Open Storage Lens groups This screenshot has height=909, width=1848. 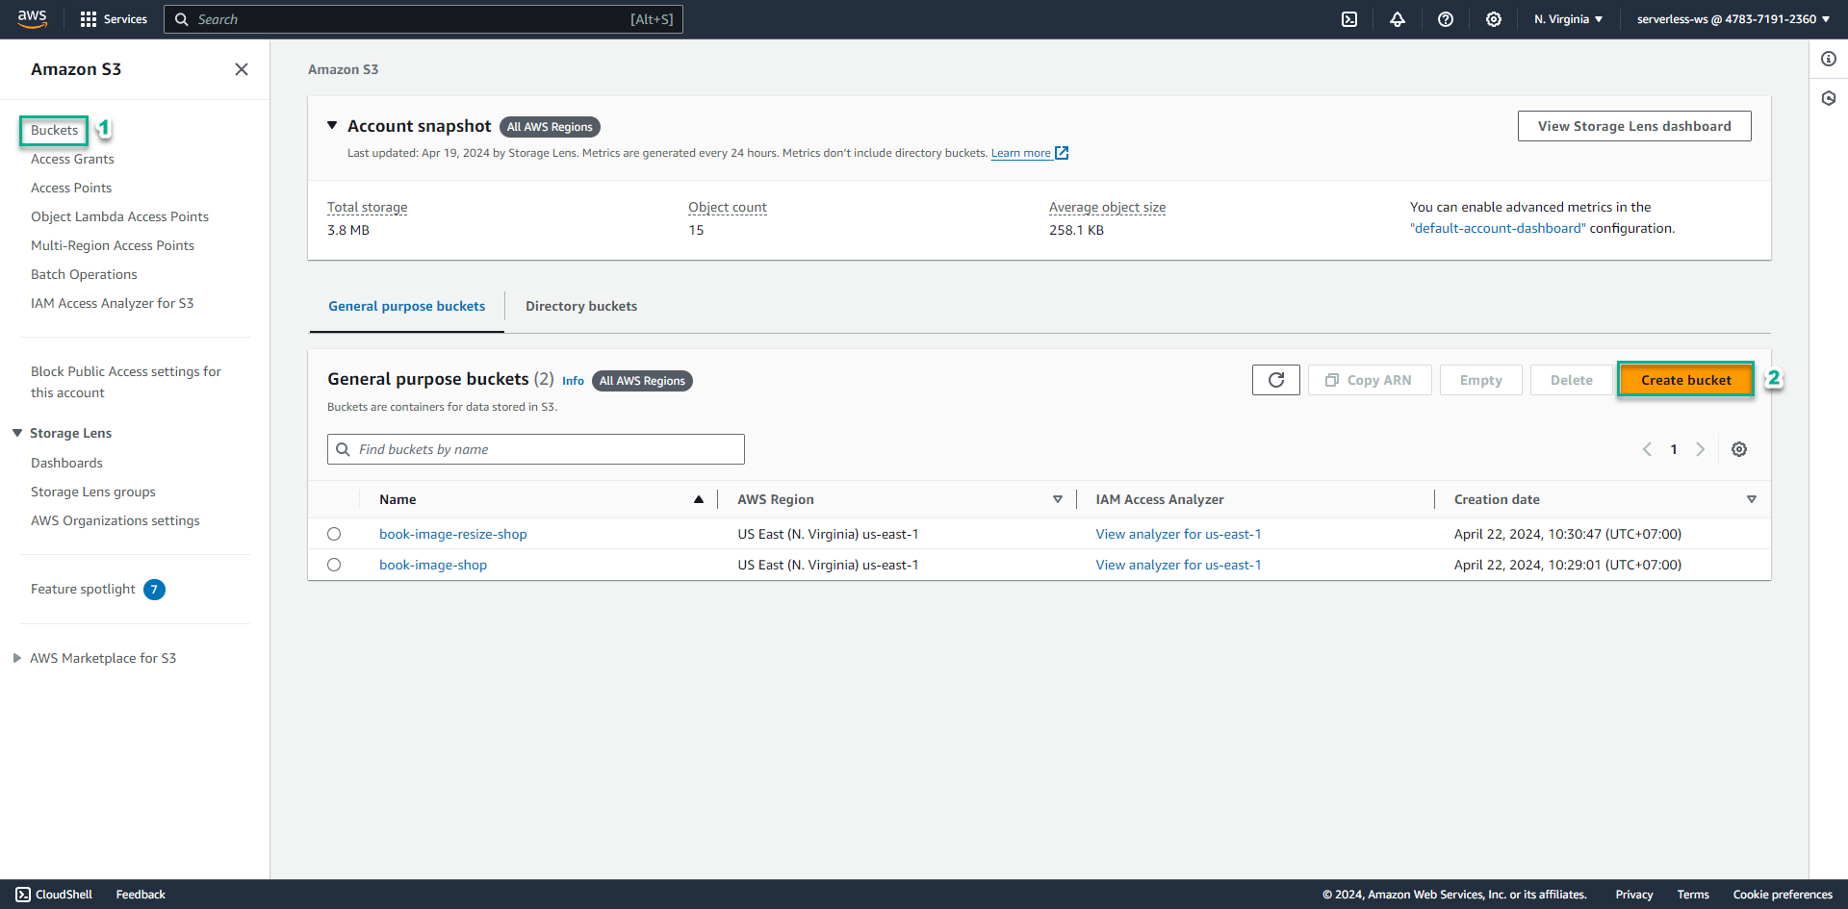93,492
